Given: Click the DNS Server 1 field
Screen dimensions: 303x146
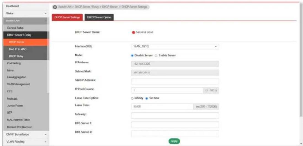Looking at the screenshot, I should click(175, 124).
